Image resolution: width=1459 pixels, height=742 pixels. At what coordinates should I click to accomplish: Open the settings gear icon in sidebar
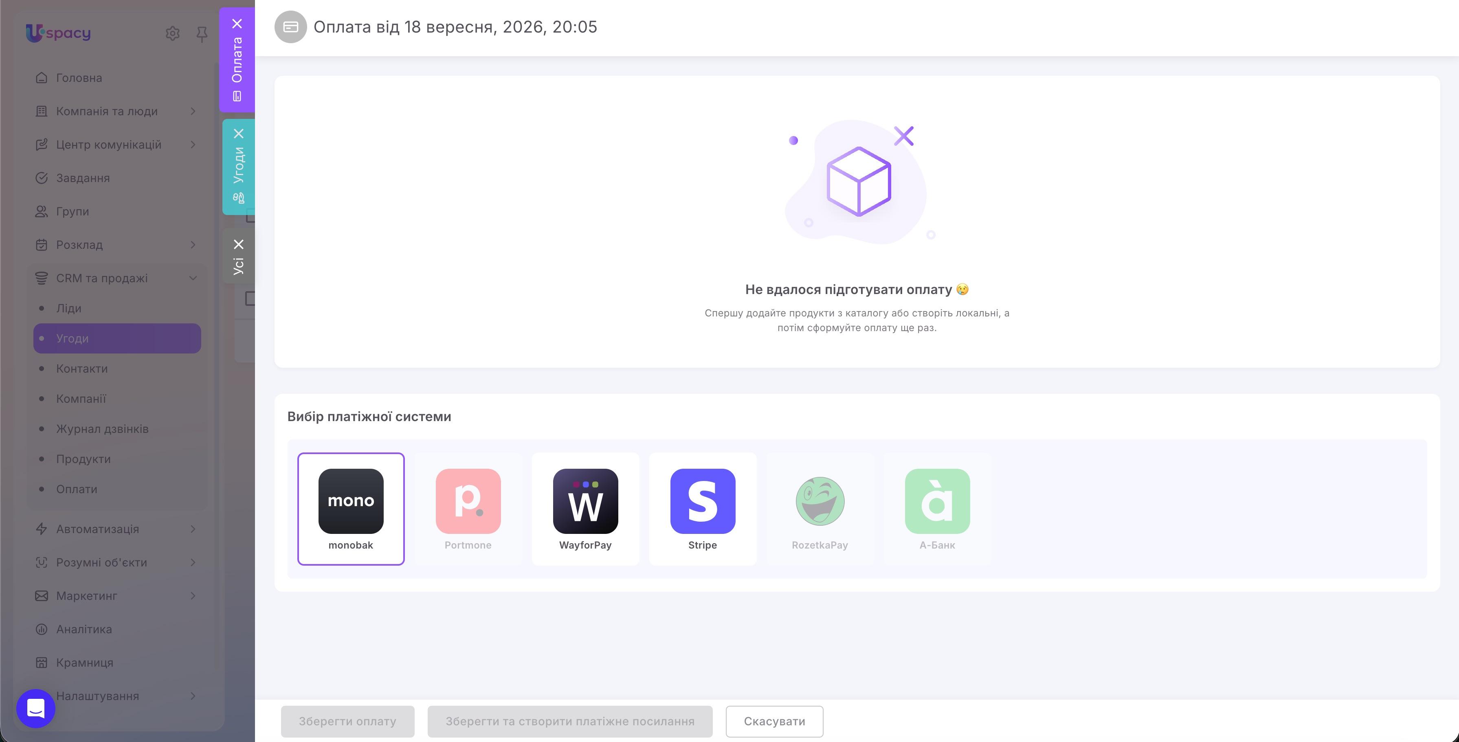pyautogui.click(x=173, y=33)
